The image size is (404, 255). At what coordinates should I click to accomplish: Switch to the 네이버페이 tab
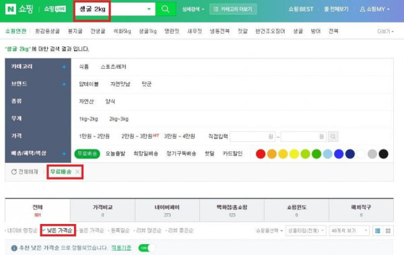click(167, 211)
